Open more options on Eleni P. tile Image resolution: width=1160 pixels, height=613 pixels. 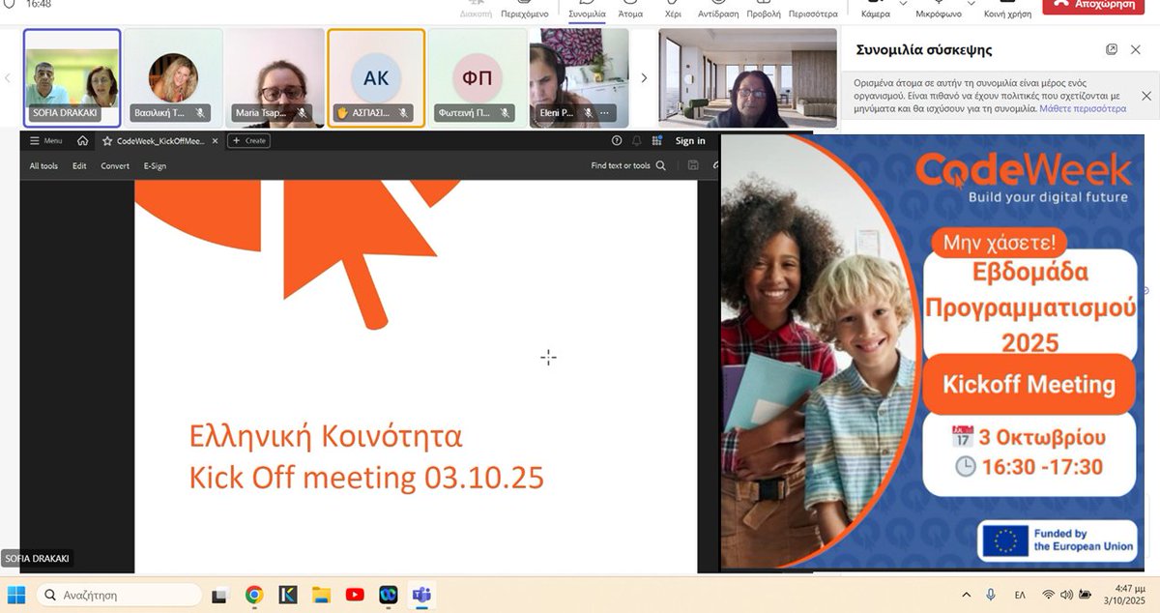pos(606,113)
